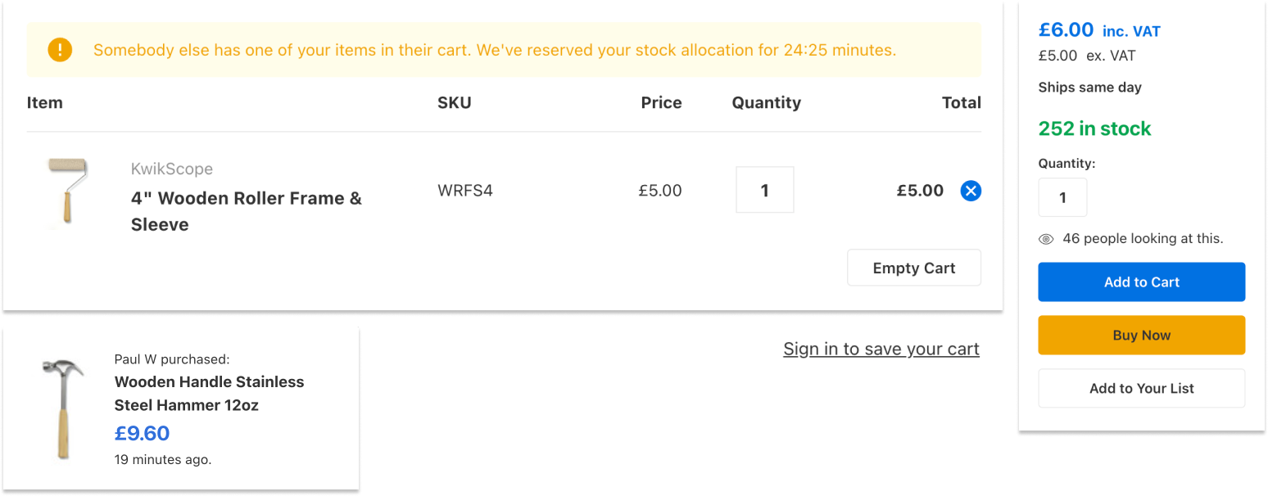Image resolution: width=1268 pixels, height=496 pixels.
Task: Click the £6.00 inc. VAT price
Action: coord(1099,30)
